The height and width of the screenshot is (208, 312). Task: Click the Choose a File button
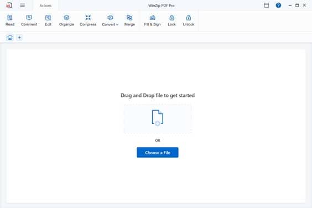point(158,153)
